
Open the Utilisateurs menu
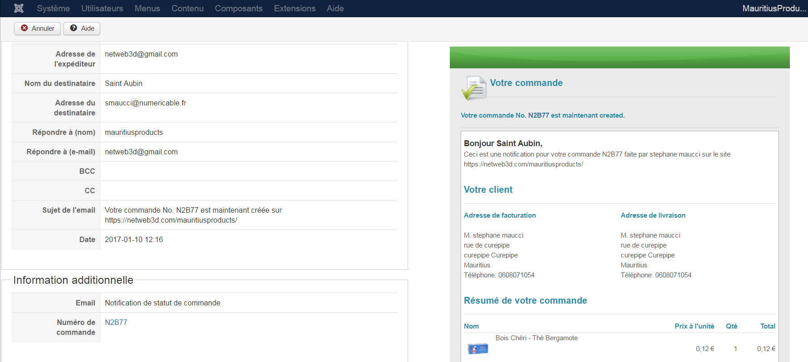[x=102, y=8]
